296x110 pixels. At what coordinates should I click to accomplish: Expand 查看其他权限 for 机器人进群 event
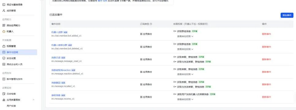pyautogui.click(x=185, y=37)
